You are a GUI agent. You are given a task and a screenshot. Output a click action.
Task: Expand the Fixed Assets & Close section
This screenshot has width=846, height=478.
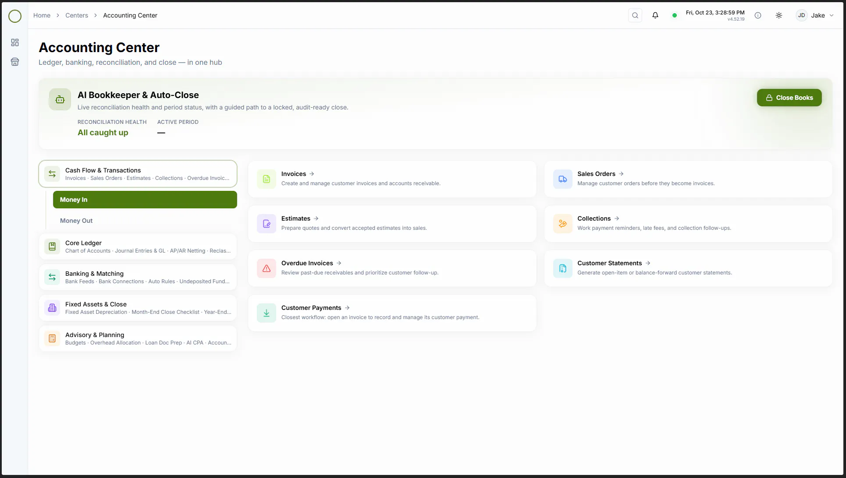coord(138,308)
